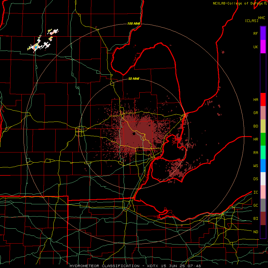Click the "BI" legend label

coord(255,219)
